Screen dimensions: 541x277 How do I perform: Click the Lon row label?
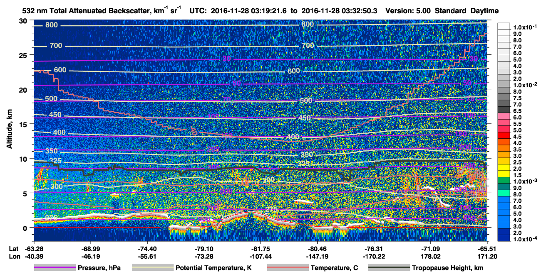coord(14,257)
